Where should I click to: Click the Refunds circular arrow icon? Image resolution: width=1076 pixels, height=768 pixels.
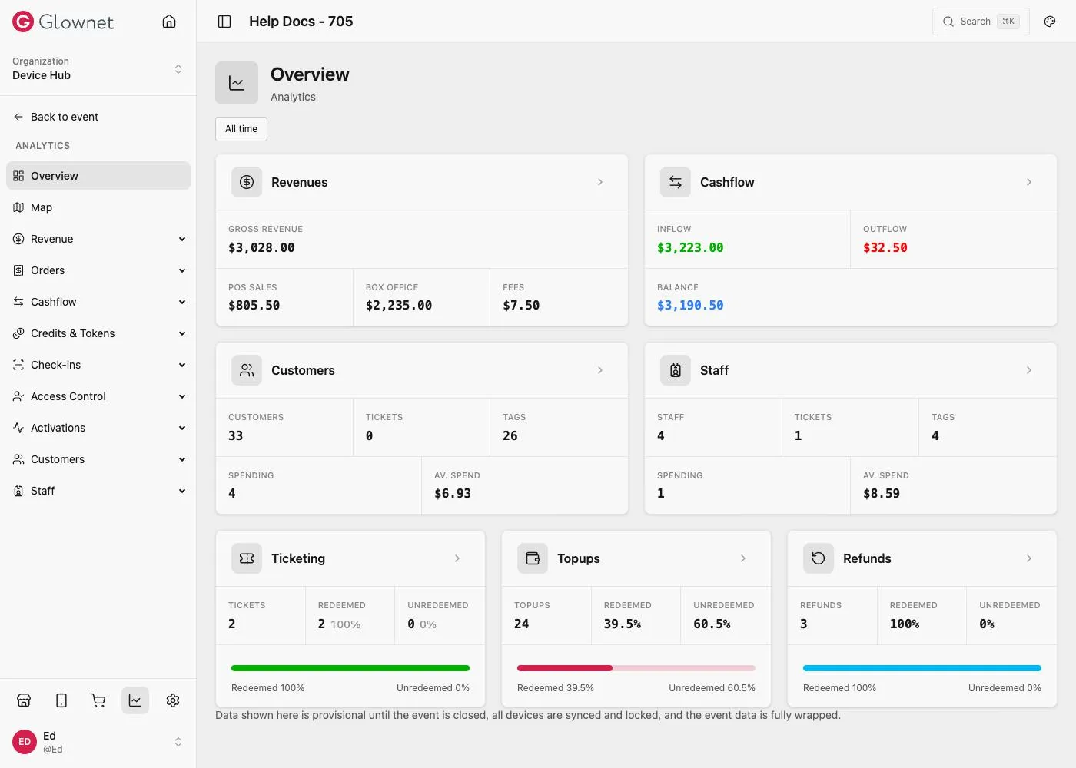coord(819,558)
